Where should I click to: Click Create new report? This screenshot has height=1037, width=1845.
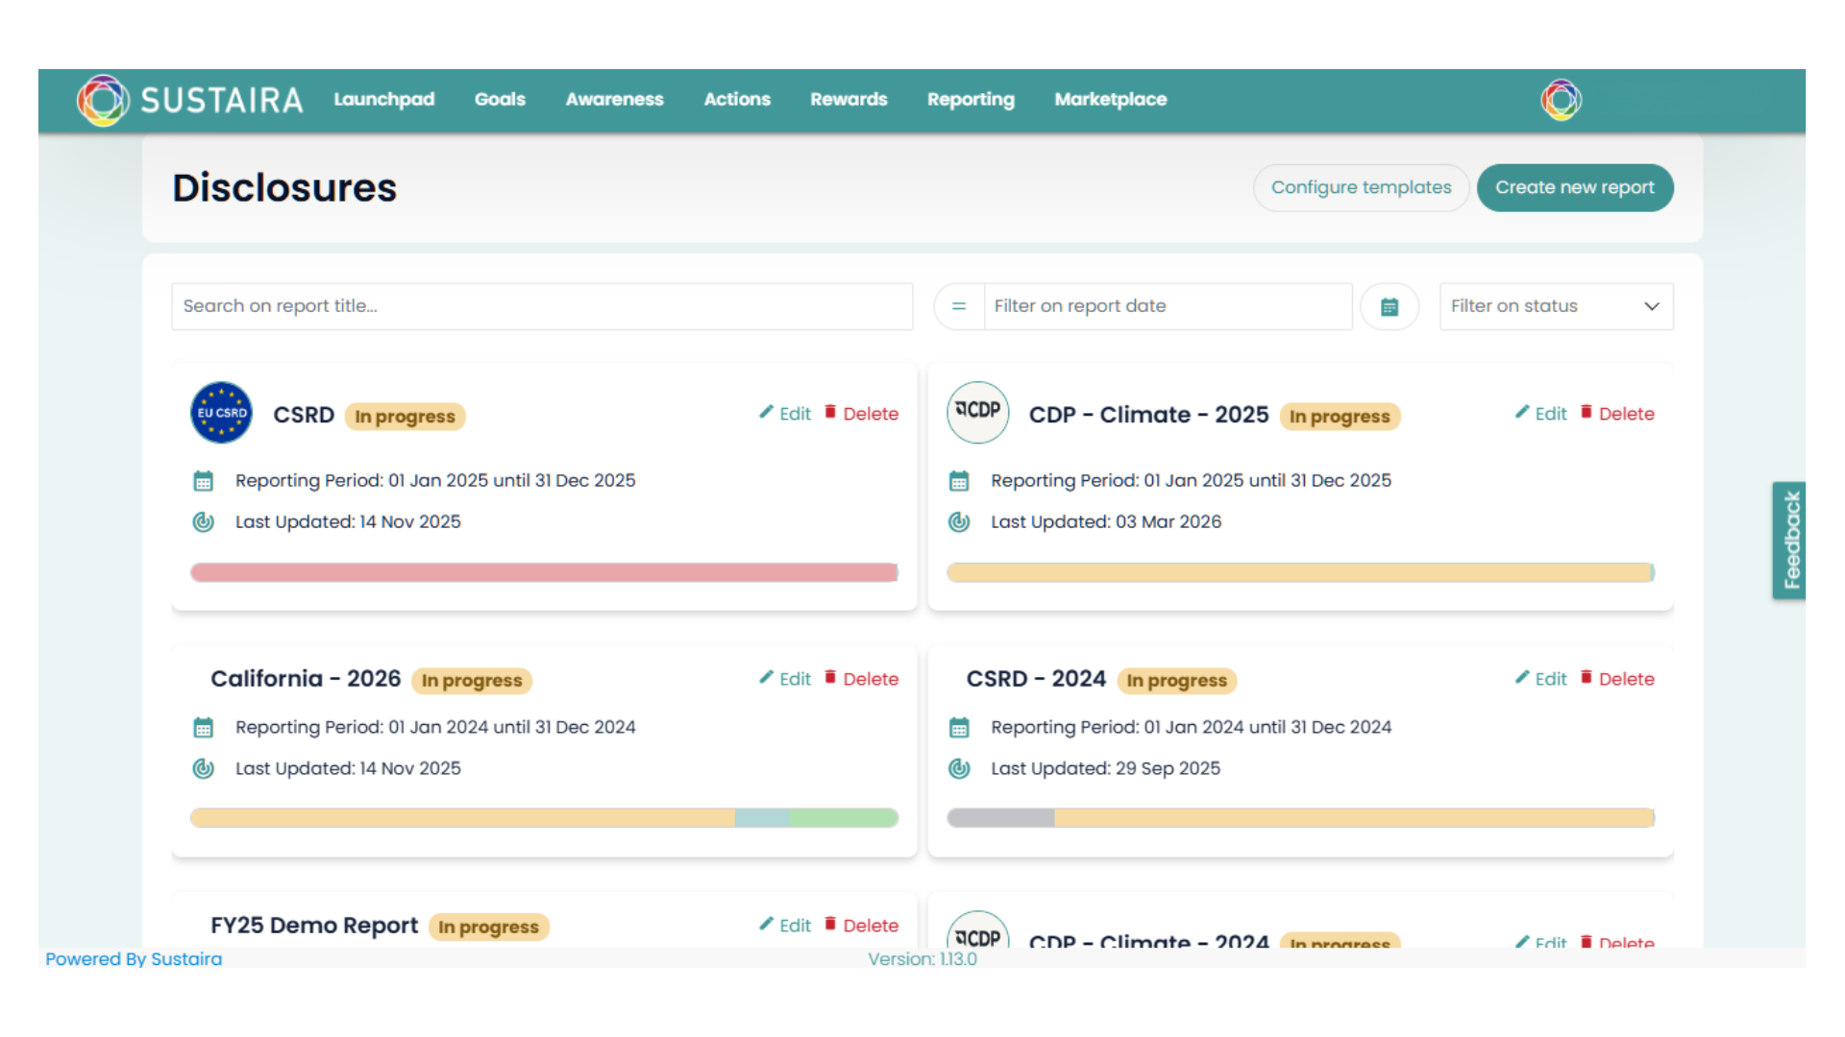1575,187
